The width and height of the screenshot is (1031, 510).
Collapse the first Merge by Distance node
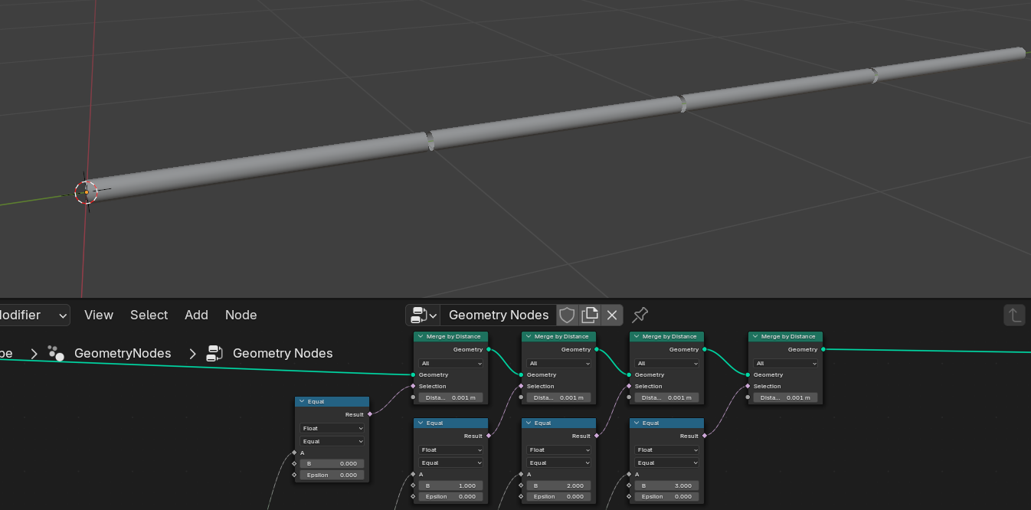421,336
